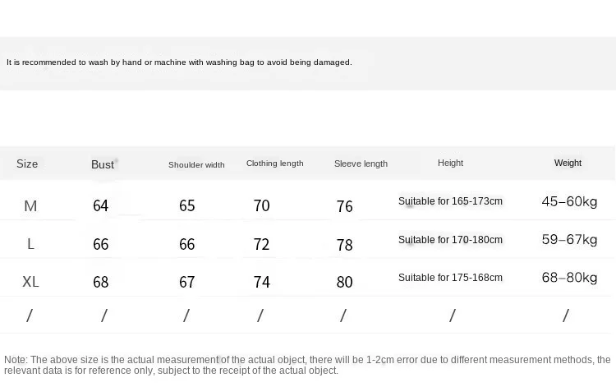Select sleeve length value 76

point(344,206)
